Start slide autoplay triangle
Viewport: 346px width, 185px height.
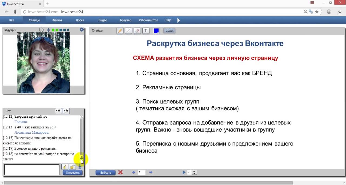[x=184, y=172]
